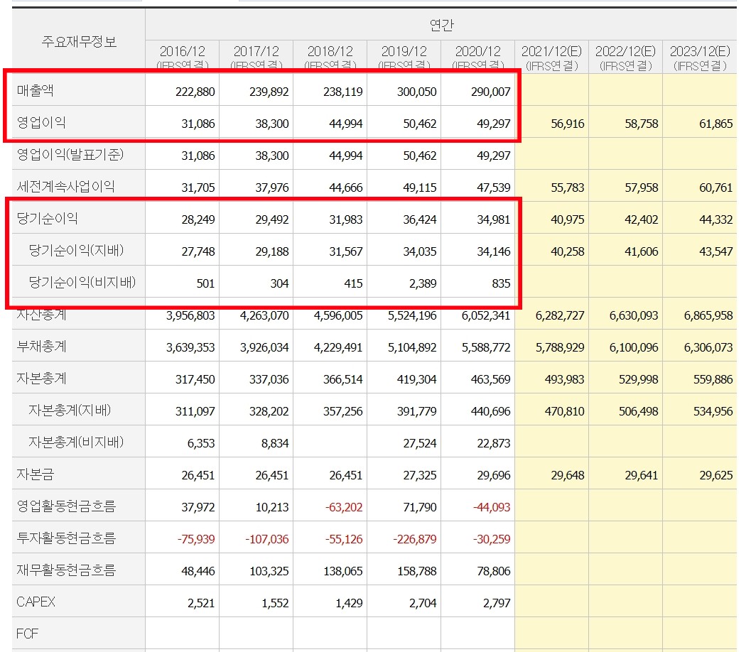Click the 투자활동현금흐름 row label

tap(66, 538)
